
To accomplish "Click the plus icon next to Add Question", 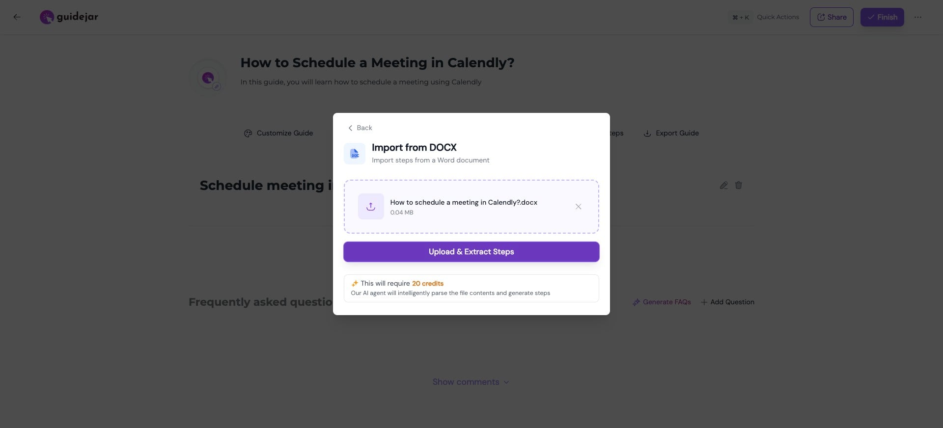I will click(x=704, y=302).
